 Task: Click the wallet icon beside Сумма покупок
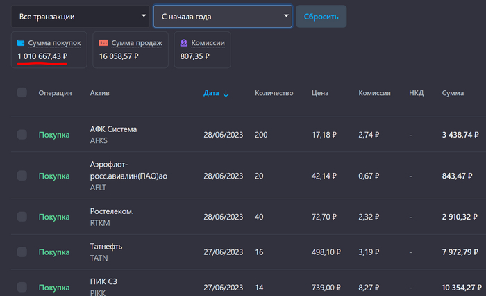22,43
